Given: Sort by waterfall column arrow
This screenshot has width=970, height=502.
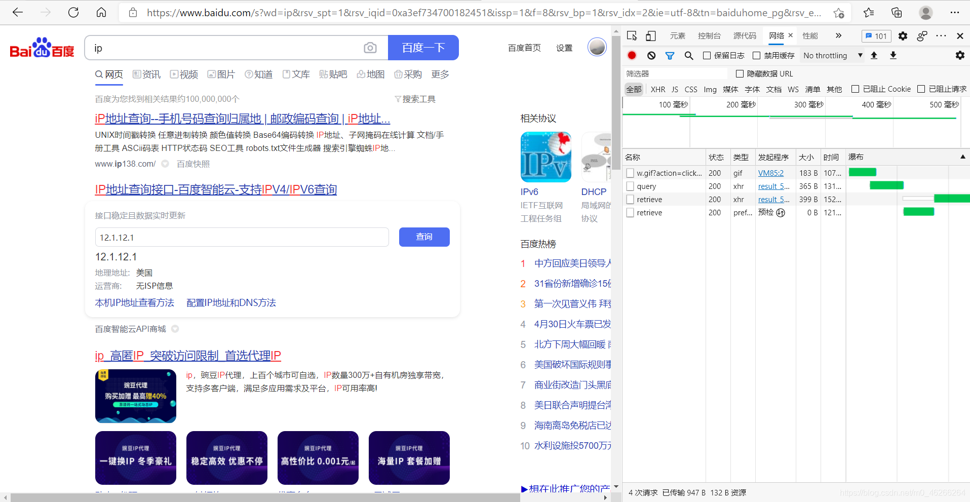Looking at the screenshot, I should point(963,157).
